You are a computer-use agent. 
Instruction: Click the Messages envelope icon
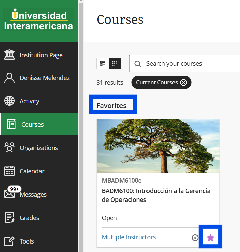pyautogui.click(x=9, y=195)
